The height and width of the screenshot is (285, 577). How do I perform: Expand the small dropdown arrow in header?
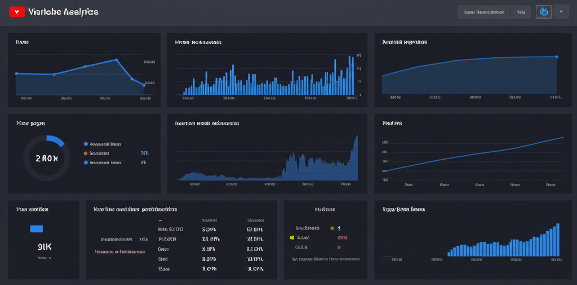coord(561,12)
